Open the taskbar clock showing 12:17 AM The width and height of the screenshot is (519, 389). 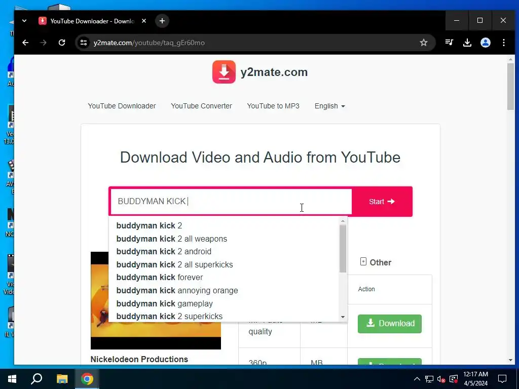pos(475,379)
